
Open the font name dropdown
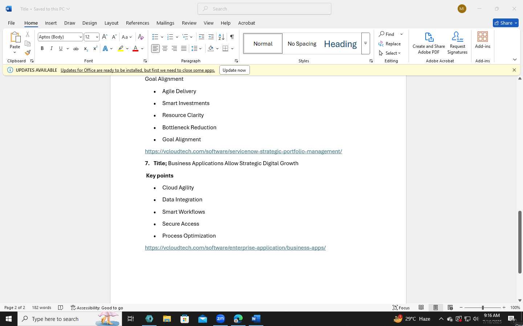pyautogui.click(x=81, y=37)
